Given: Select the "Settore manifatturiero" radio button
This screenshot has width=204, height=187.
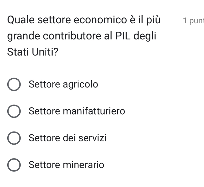Looking at the screenshot, I should tap(13, 111).
